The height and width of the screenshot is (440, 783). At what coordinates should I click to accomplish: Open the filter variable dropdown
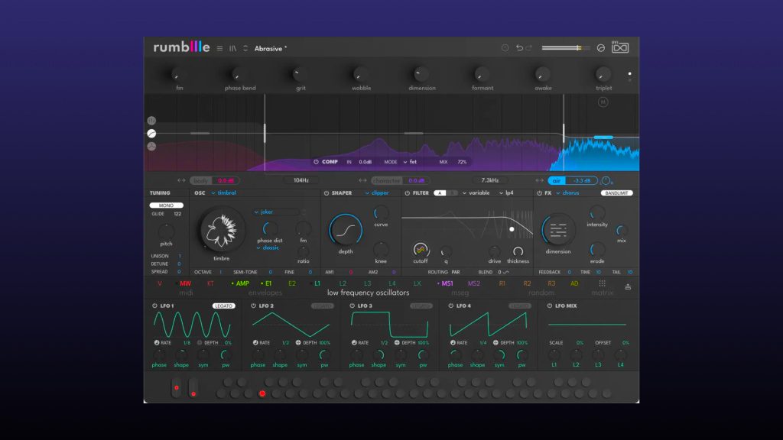[x=476, y=193]
